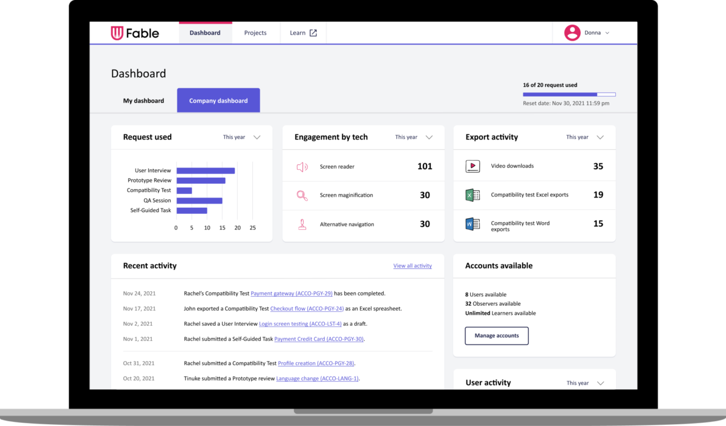Click Donna's profile avatar icon
The image size is (726, 426).
(x=572, y=32)
